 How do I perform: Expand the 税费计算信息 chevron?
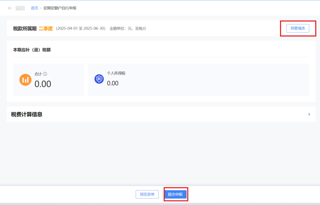click(x=309, y=114)
